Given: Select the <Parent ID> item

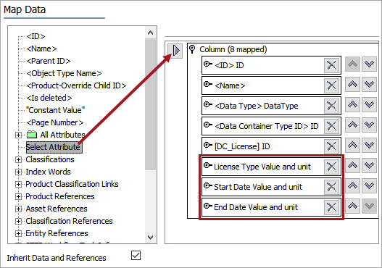Looking at the screenshot, I should coord(49,61).
